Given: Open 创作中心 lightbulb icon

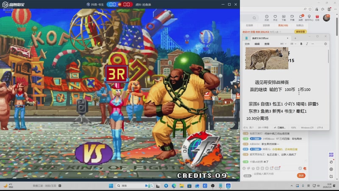Looking at the screenshot, I should pos(309,18).
